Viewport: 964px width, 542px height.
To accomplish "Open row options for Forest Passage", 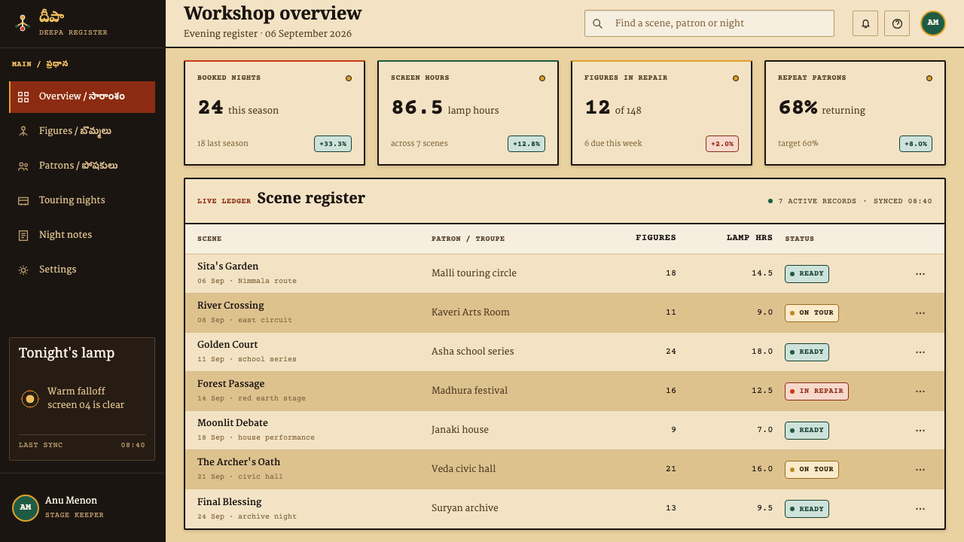I will pos(920,391).
